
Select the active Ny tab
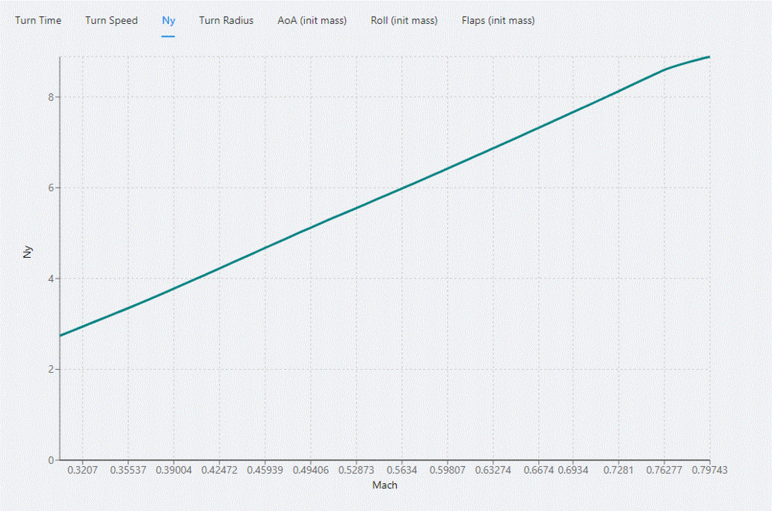tap(168, 20)
